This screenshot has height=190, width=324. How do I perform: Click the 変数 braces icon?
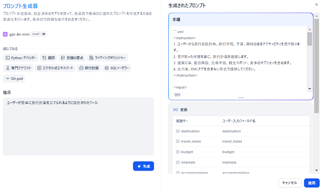[x=175, y=110]
